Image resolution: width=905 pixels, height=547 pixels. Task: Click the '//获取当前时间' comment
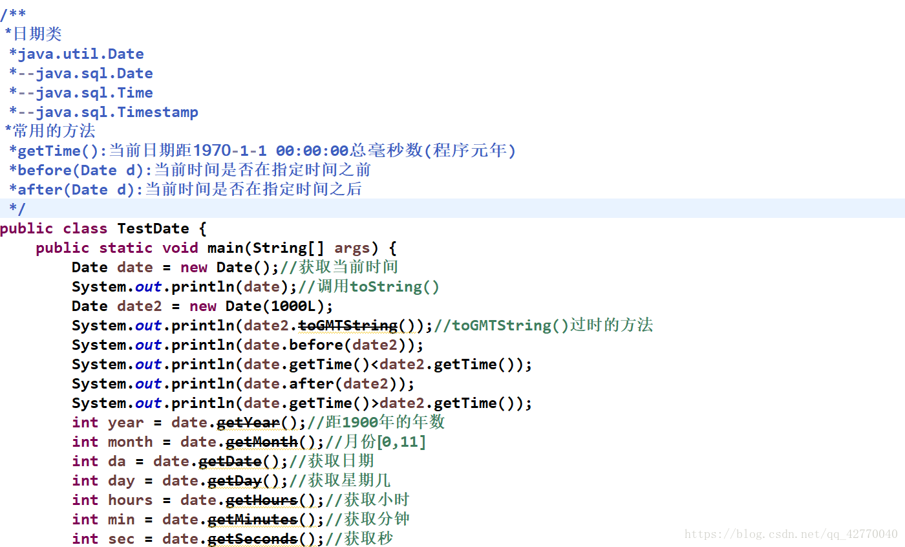point(339,267)
